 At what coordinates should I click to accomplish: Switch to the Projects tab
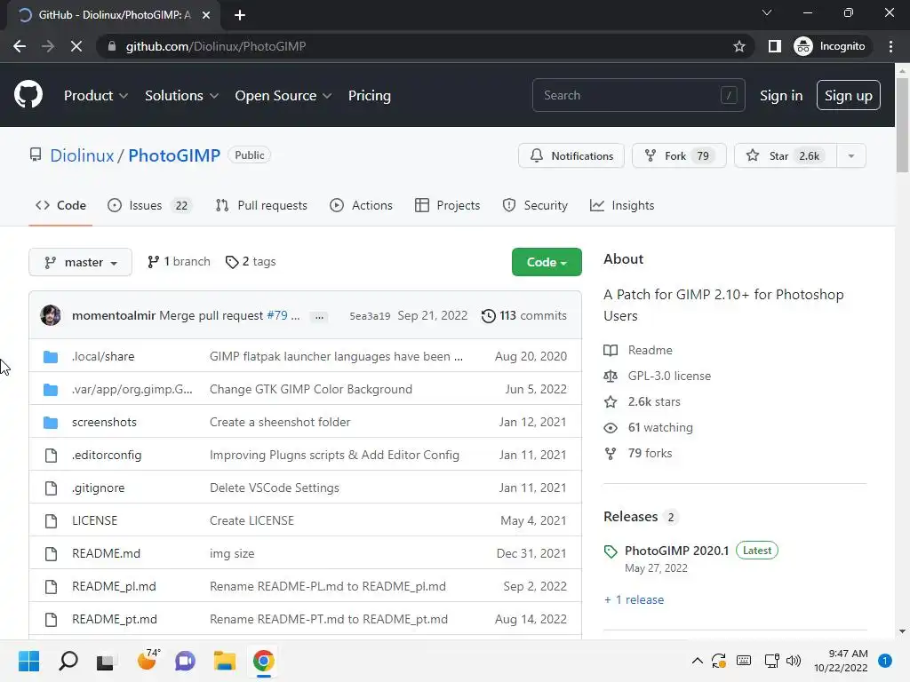point(448,205)
